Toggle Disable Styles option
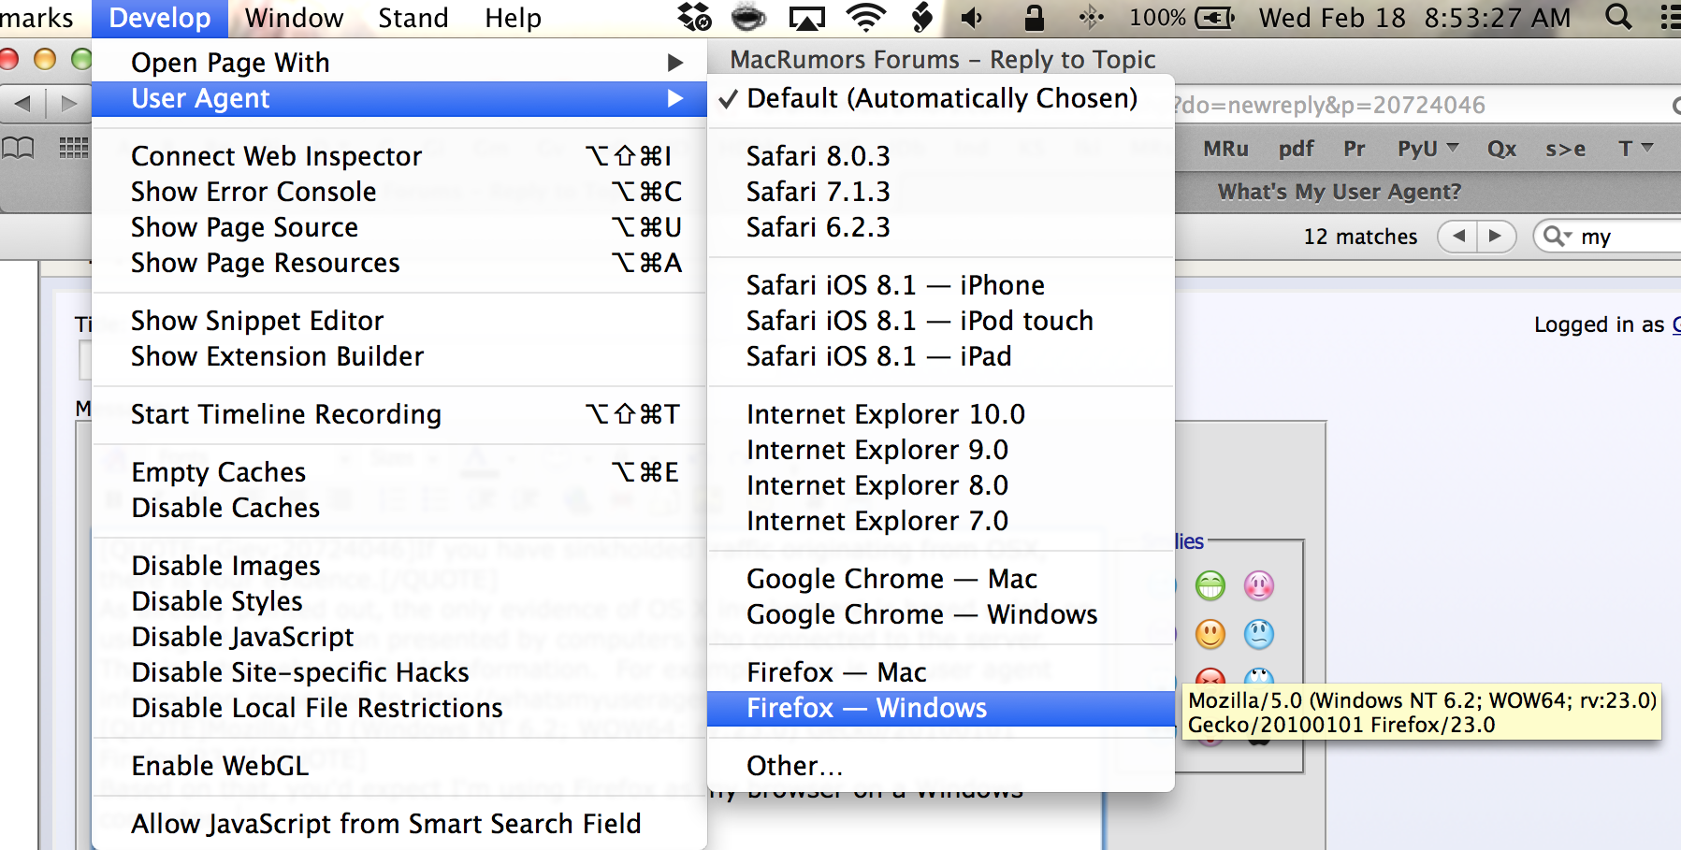 click(399, 601)
